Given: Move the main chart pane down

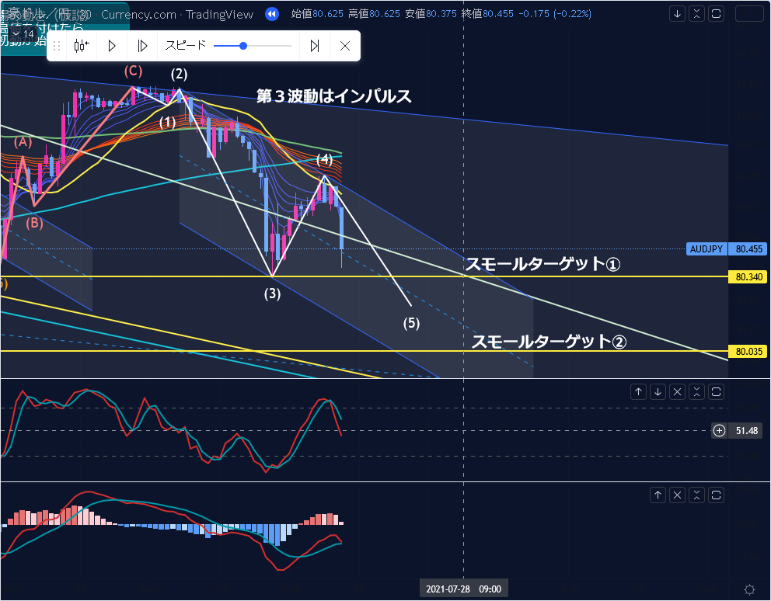Looking at the screenshot, I should (678, 14).
